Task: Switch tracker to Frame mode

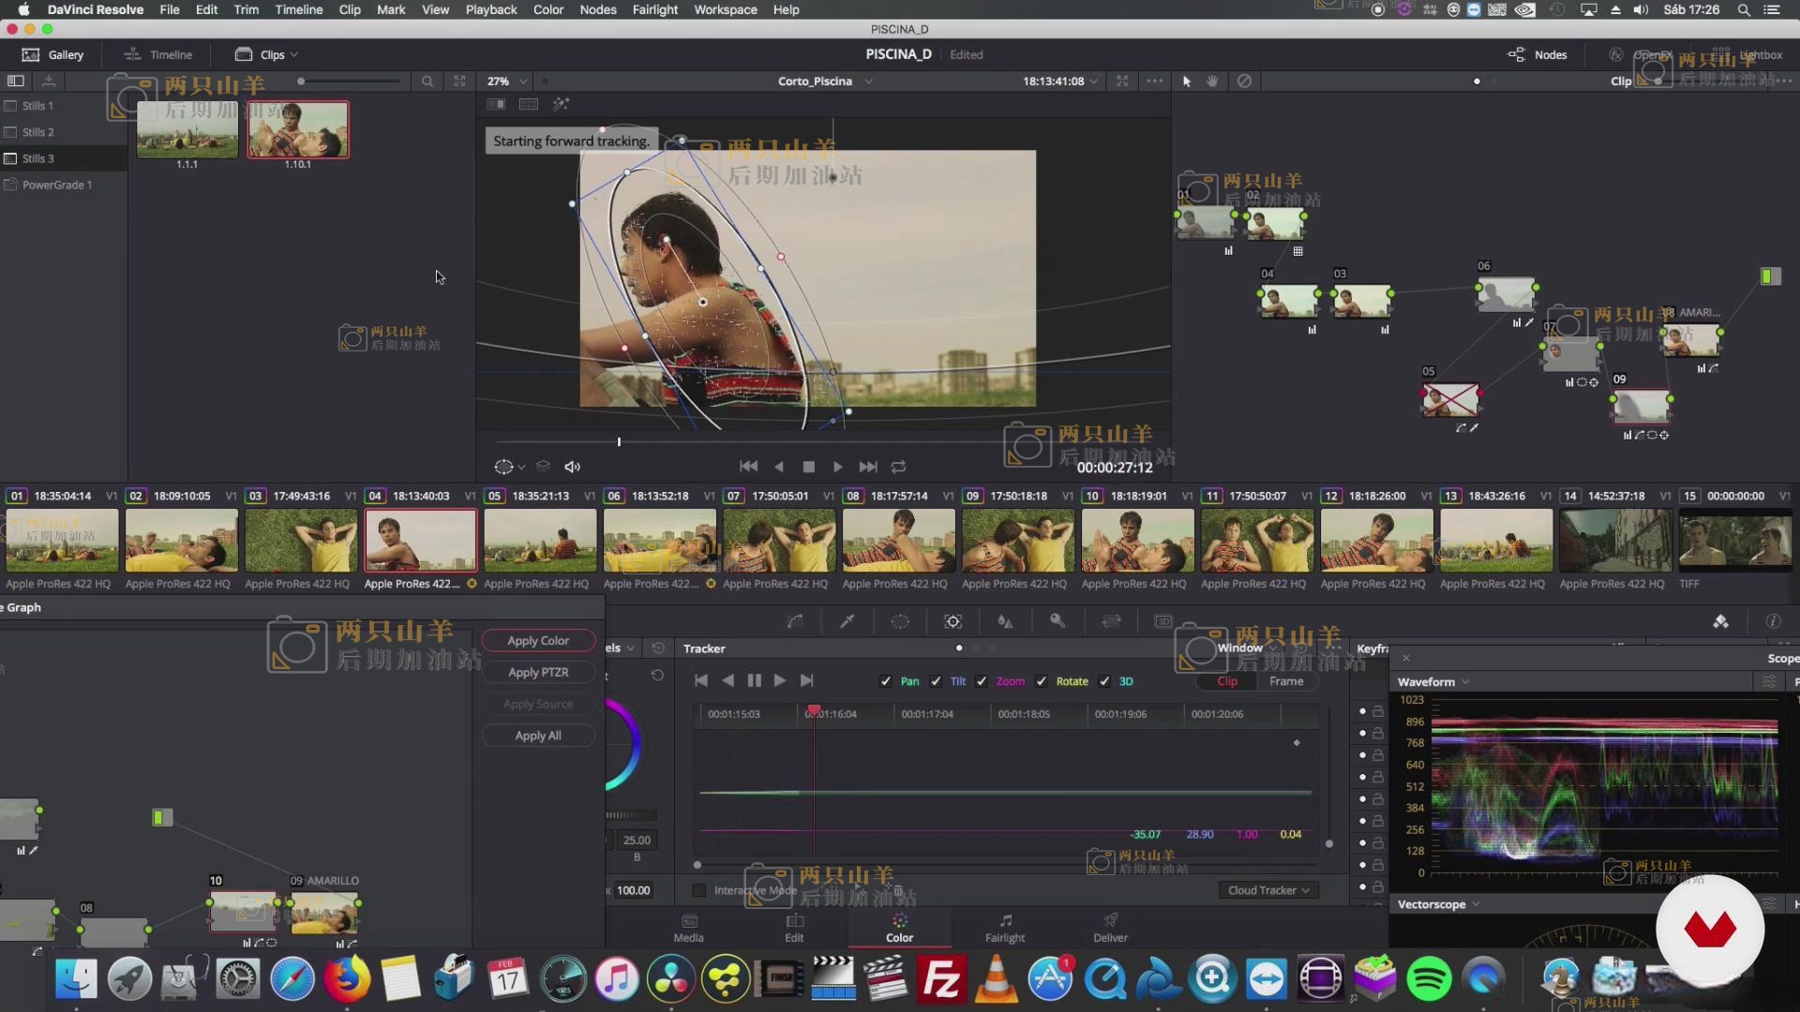Action: coord(1285,681)
